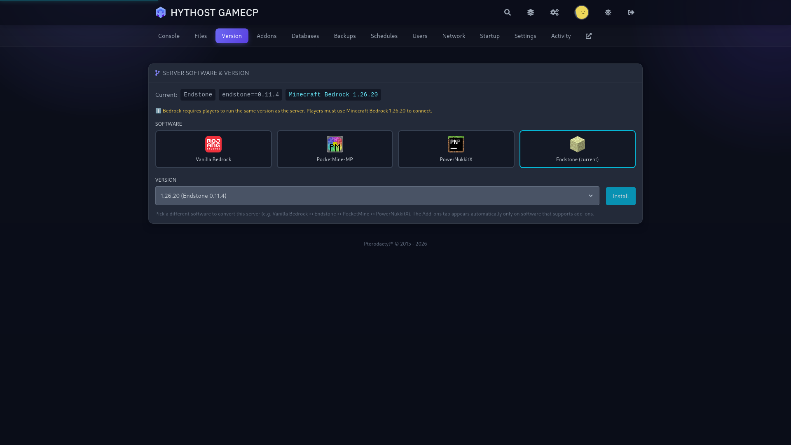Open the version dropdown showing 1.26.20
This screenshot has width=791, height=445.
coord(377,196)
